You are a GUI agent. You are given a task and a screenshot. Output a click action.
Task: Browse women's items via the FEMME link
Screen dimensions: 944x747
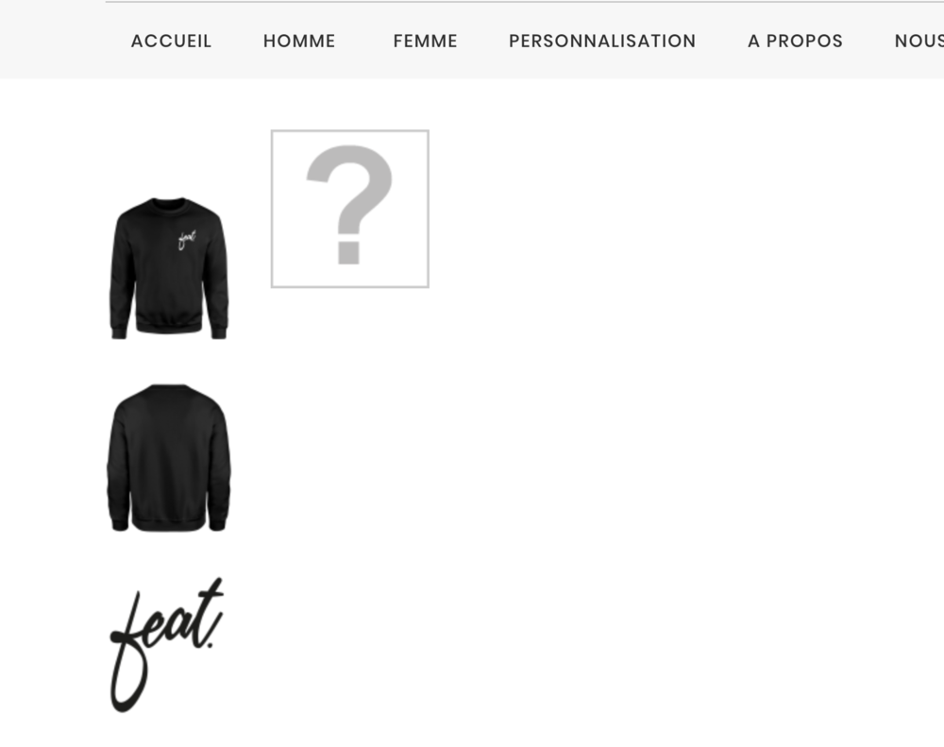pos(425,41)
